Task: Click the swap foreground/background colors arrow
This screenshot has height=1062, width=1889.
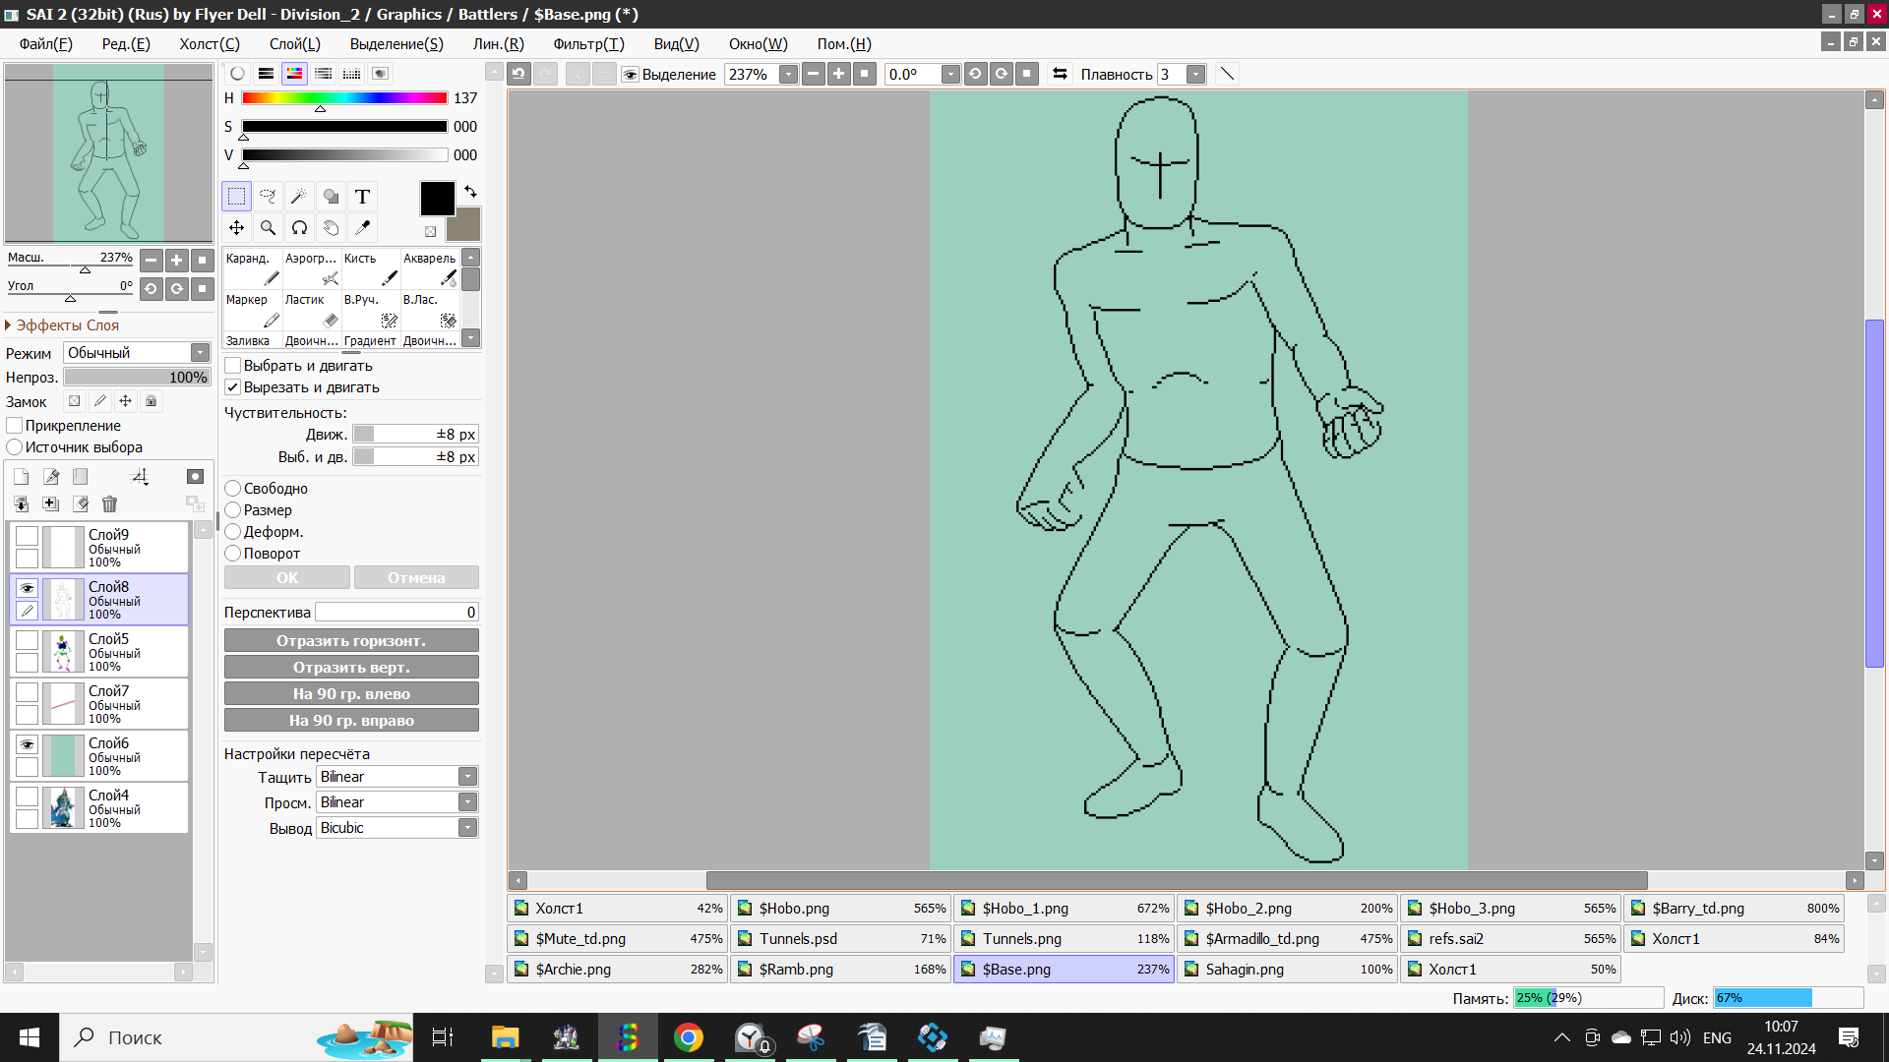Action: click(x=470, y=192)
